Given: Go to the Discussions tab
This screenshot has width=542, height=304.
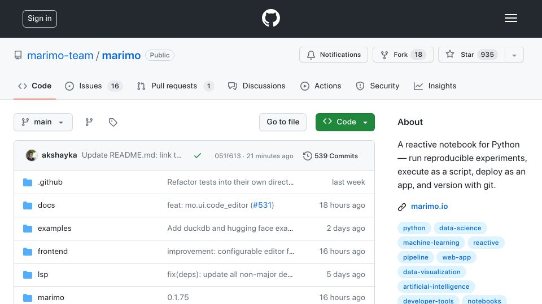Looking at the screenshot, I should click(x=256, y=86).
